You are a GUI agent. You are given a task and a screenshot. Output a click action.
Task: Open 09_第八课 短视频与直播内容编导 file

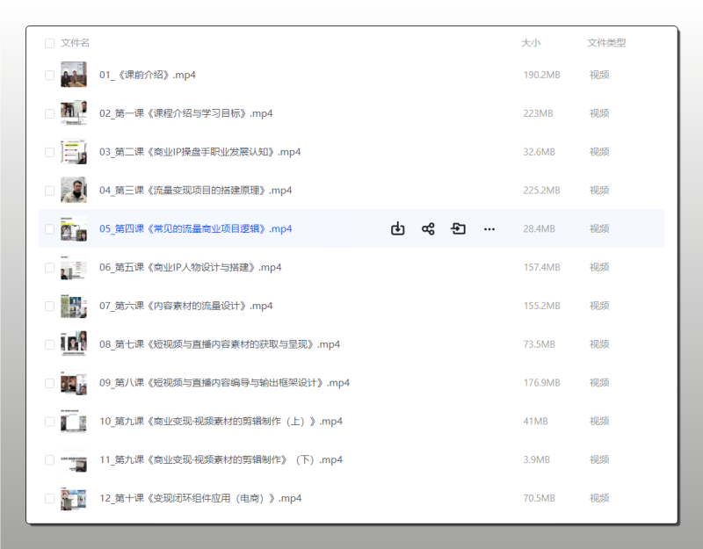pyautogui.click(x=224, y=383)
